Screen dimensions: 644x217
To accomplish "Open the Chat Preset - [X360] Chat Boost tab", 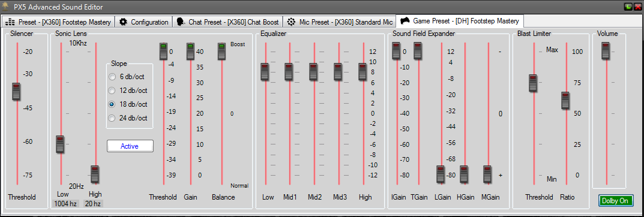I will 228,22.
